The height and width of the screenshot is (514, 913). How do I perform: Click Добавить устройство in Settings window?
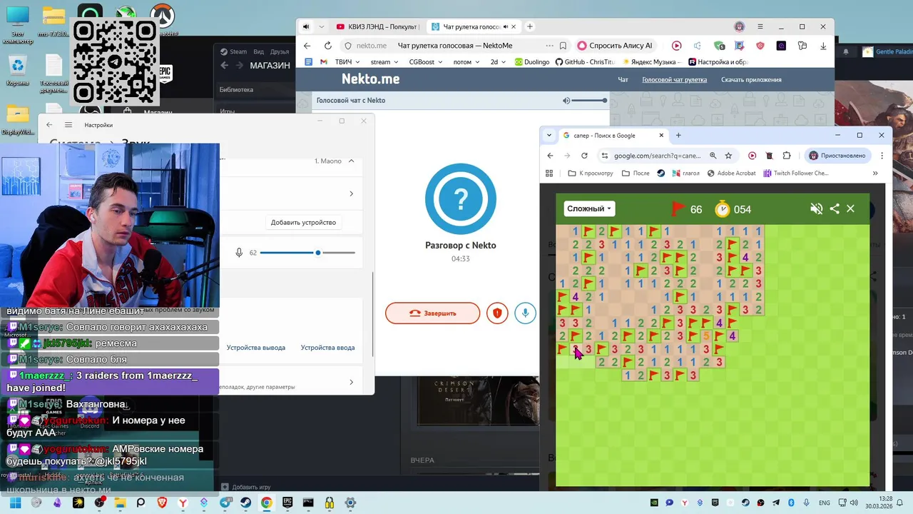click(303, 222)
